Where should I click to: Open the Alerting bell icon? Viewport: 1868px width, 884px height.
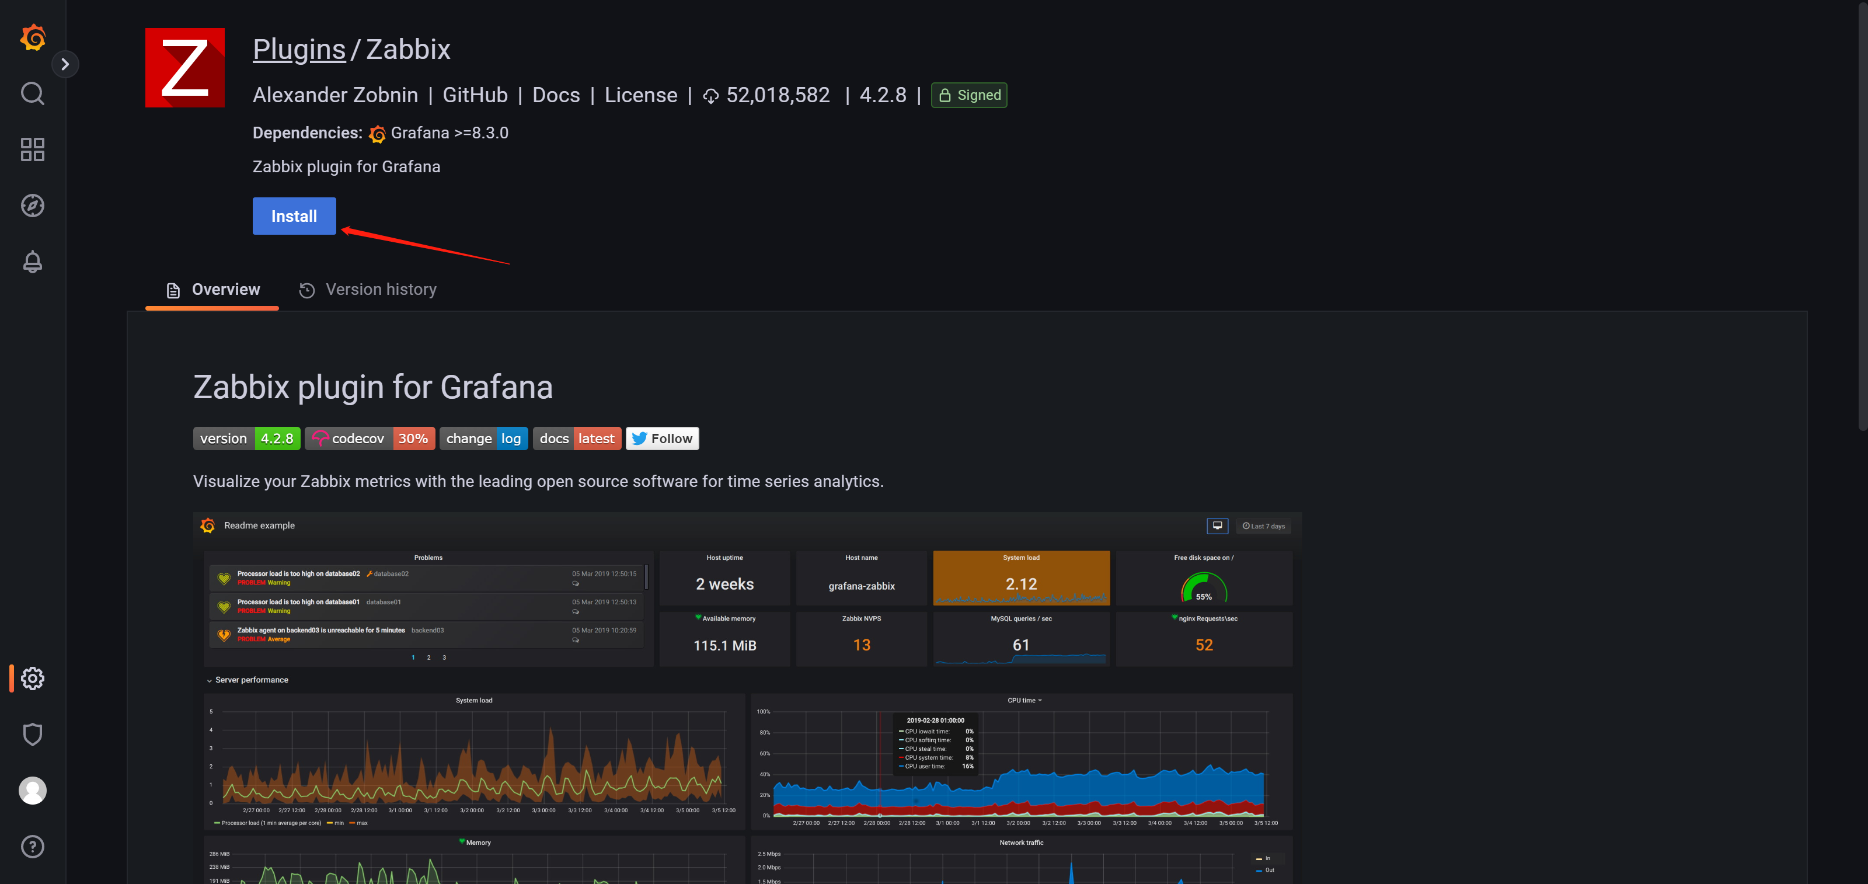[x=33, y=262]
